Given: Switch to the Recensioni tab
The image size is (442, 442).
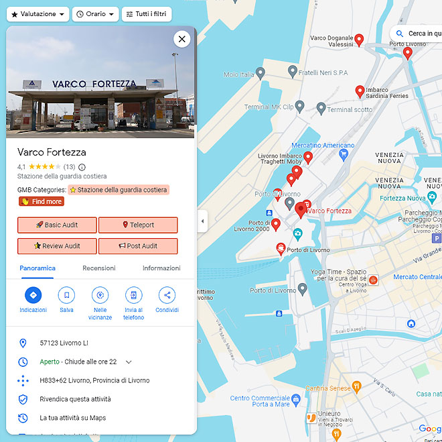Looking at the screenshot, I should pyautogui.click(x=99, y=268).
